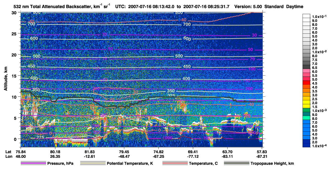Click the green 1.0x10-3 colorbar cell

pyautogui.click(x=306, y=110)
